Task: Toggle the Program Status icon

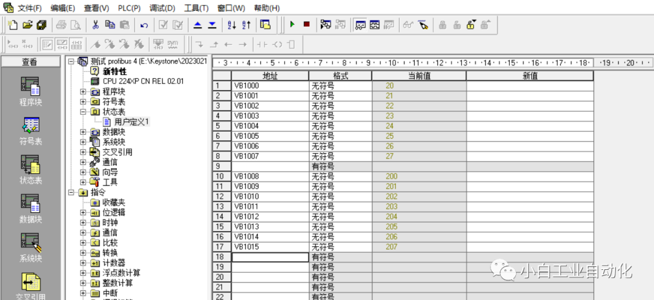Action: [x=326, y=25]
